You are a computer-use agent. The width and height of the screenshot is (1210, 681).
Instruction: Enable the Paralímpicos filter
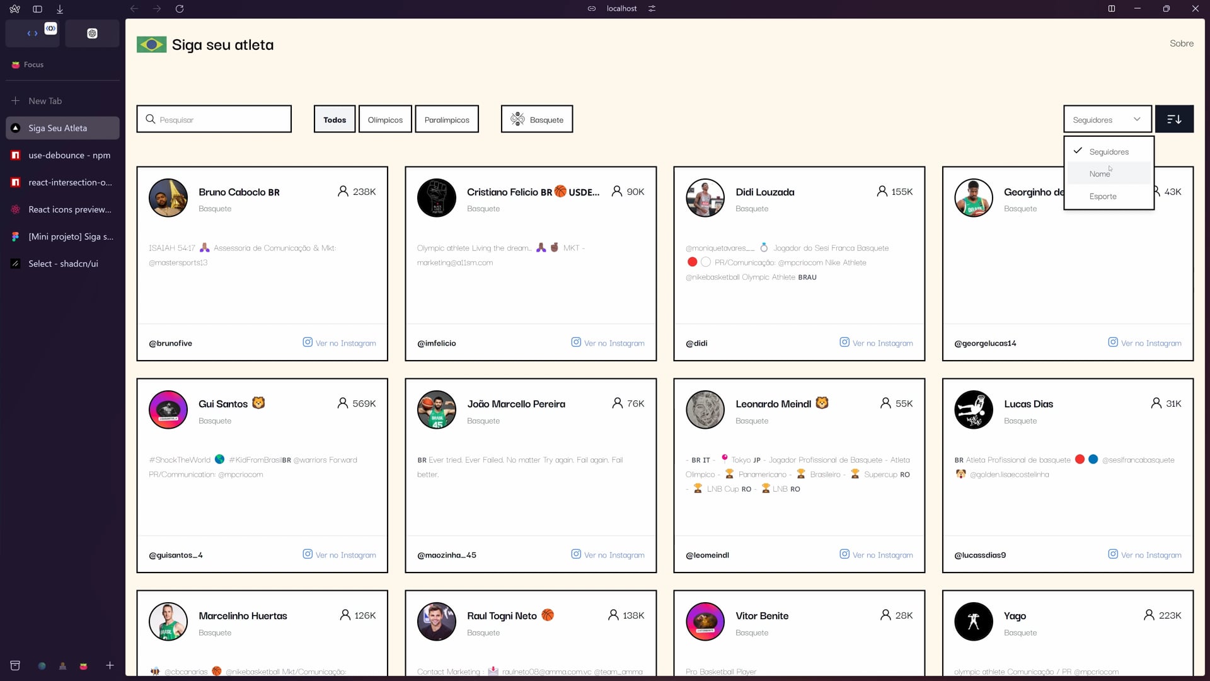447,120
